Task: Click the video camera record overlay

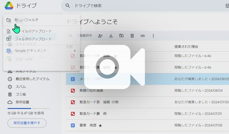Action: pos(114,67)
